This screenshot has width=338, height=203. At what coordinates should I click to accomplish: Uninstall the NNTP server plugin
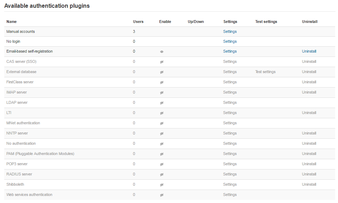pos(309,133)
